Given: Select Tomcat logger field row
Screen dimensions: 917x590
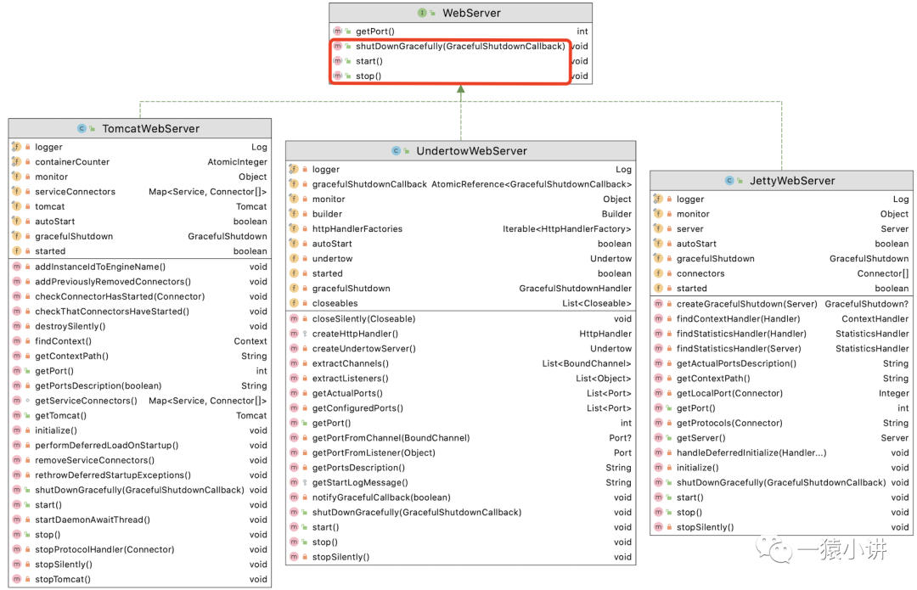Looking at the screenshot, I should (140, 148).
